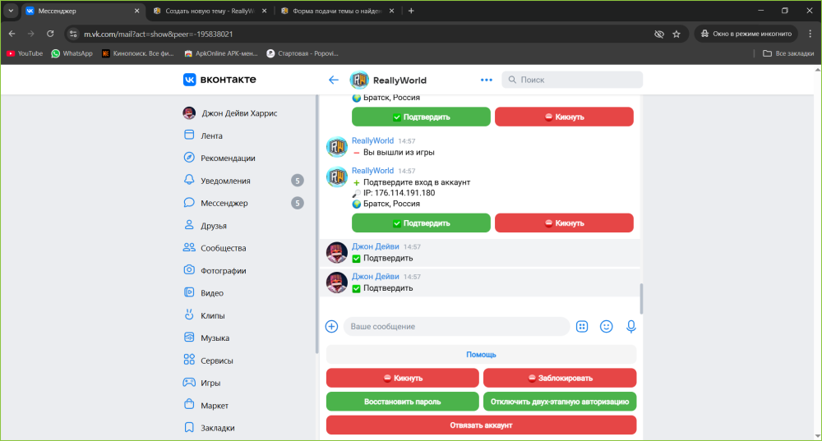This screenshot has height=441, width=822.
Task: Click the browser back arrow
Action: [12, 34]
